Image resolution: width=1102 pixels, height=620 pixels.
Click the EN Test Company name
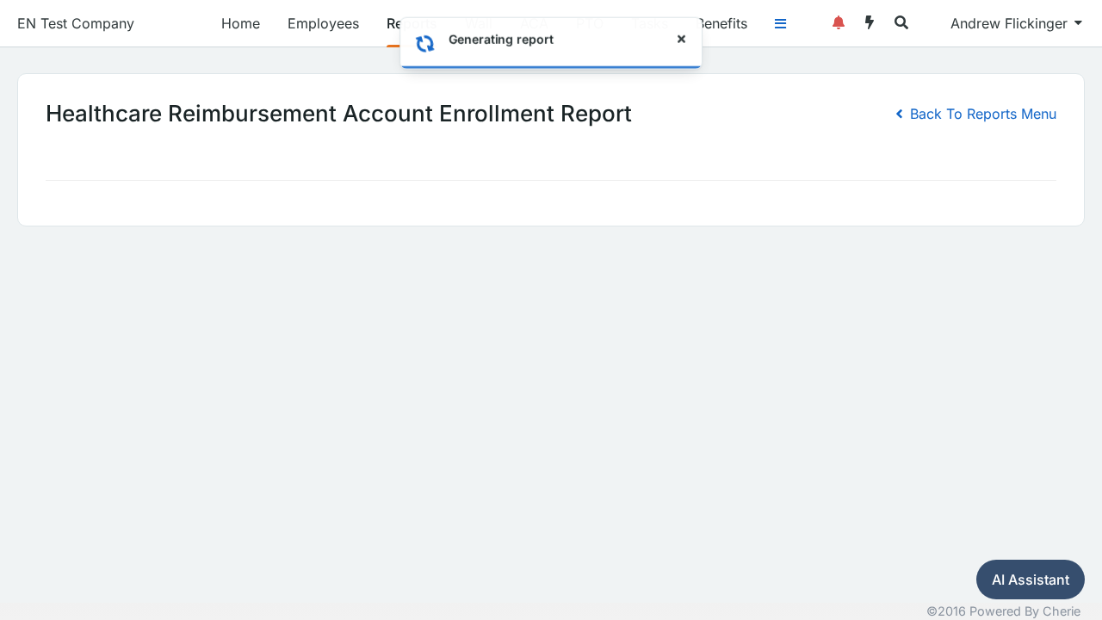click(x=76, y=23)
